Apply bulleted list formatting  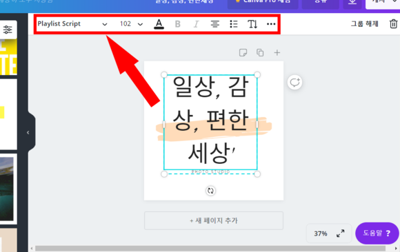pyautogui.click(x=234, y=24)
